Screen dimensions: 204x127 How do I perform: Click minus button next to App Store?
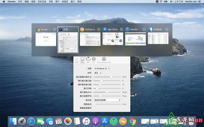(x=121, y=29)
